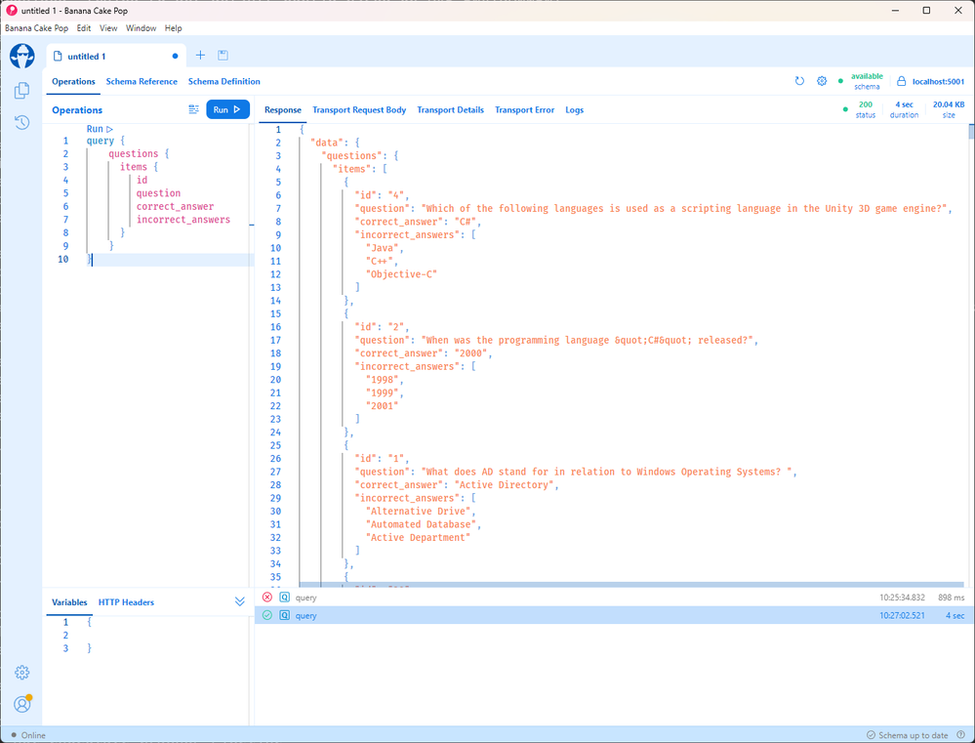Click the 200 status indicator

point(866,109)
